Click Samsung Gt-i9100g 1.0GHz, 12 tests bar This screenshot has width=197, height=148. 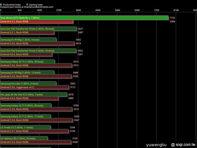coord(27,72)
